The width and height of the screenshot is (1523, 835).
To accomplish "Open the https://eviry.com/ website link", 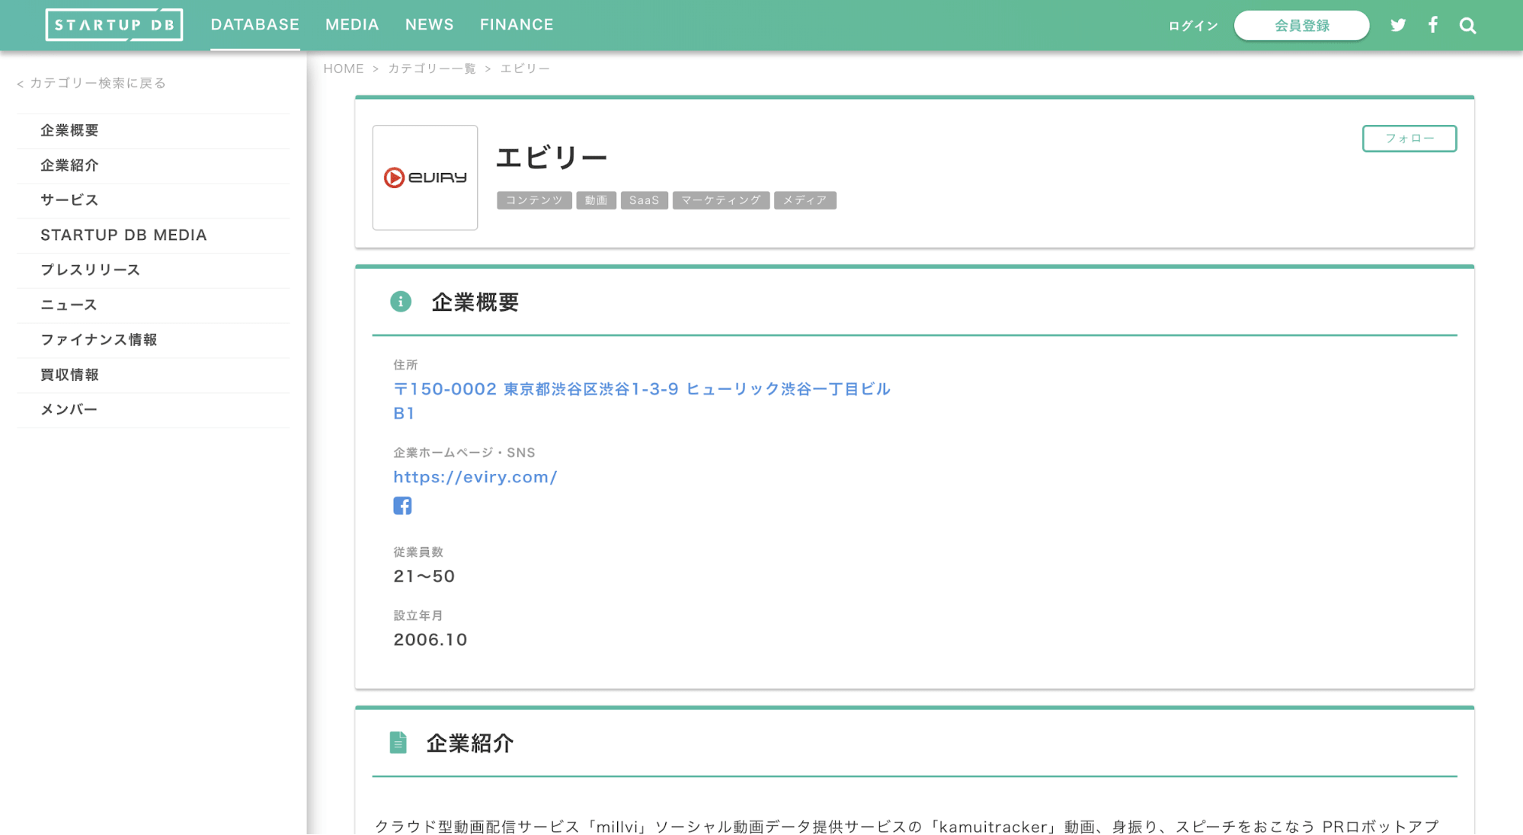I will [475, 476].
